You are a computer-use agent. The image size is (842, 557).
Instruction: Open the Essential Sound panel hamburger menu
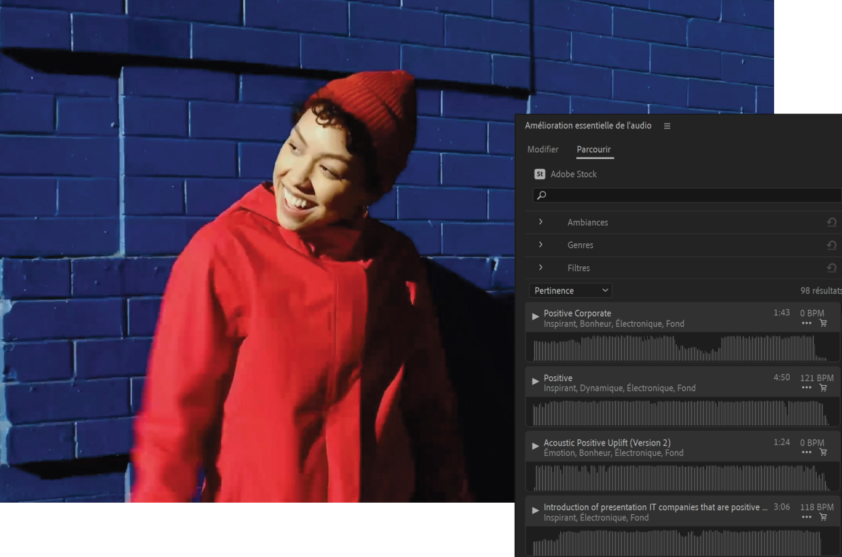(x=667, y=126)
